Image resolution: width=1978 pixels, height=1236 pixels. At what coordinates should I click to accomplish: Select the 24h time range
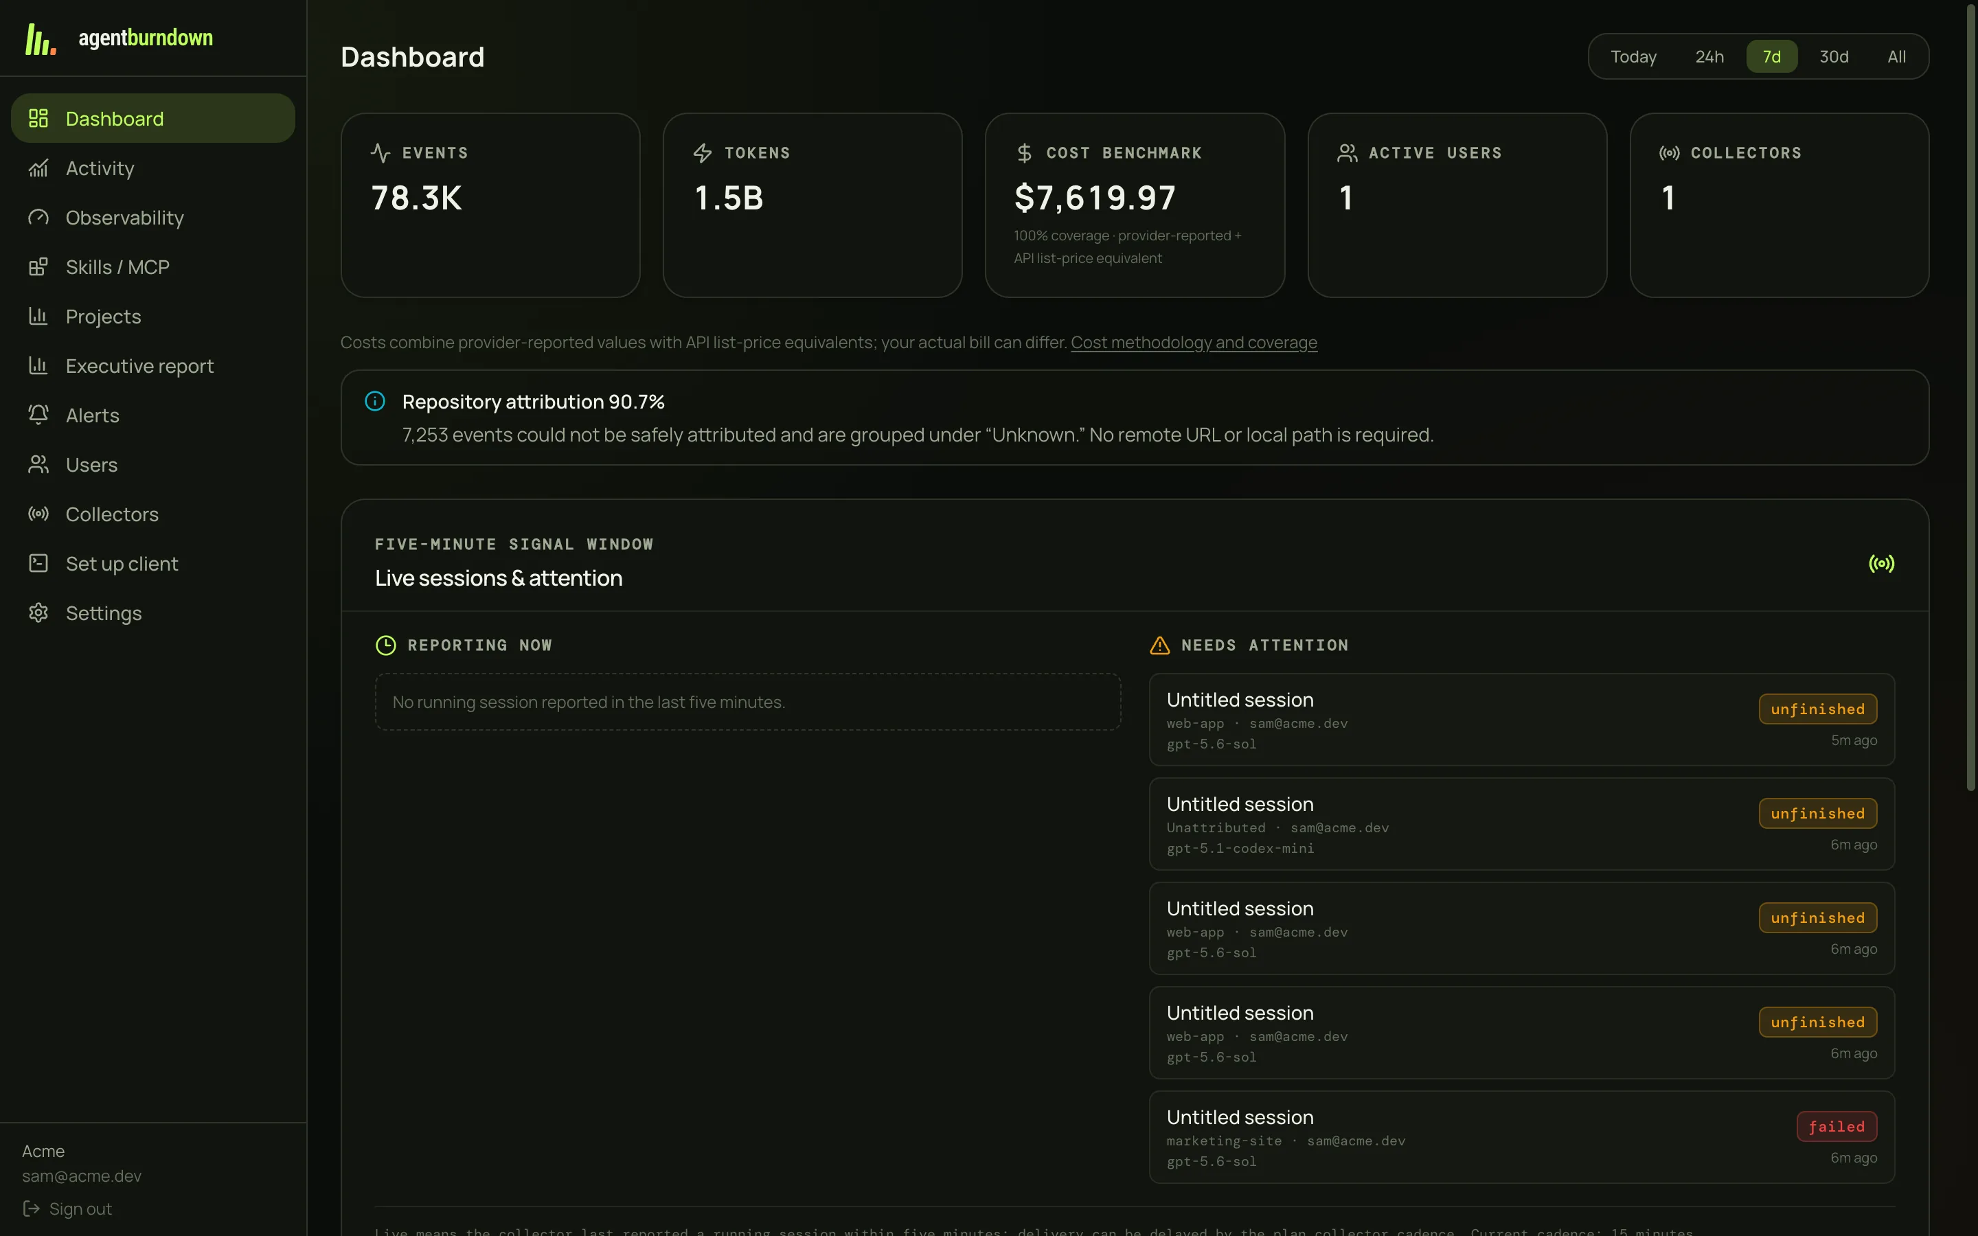click(x=1709, y=56)
